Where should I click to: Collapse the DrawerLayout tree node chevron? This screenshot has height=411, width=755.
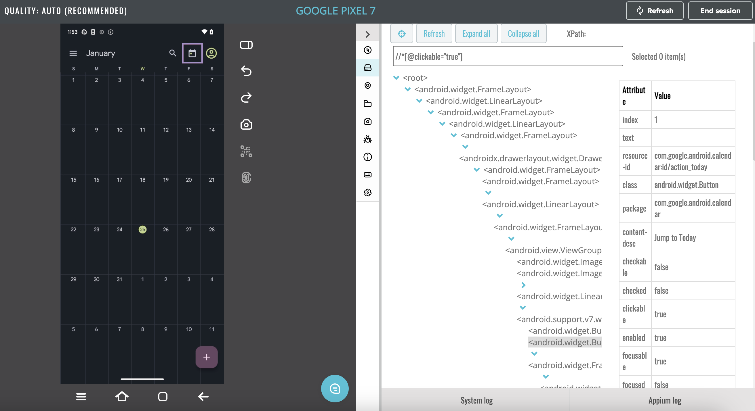click(x=465, y=147)
